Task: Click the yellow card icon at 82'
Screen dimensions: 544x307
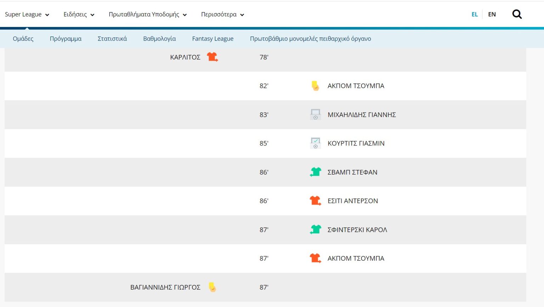Action: (315, 86)
